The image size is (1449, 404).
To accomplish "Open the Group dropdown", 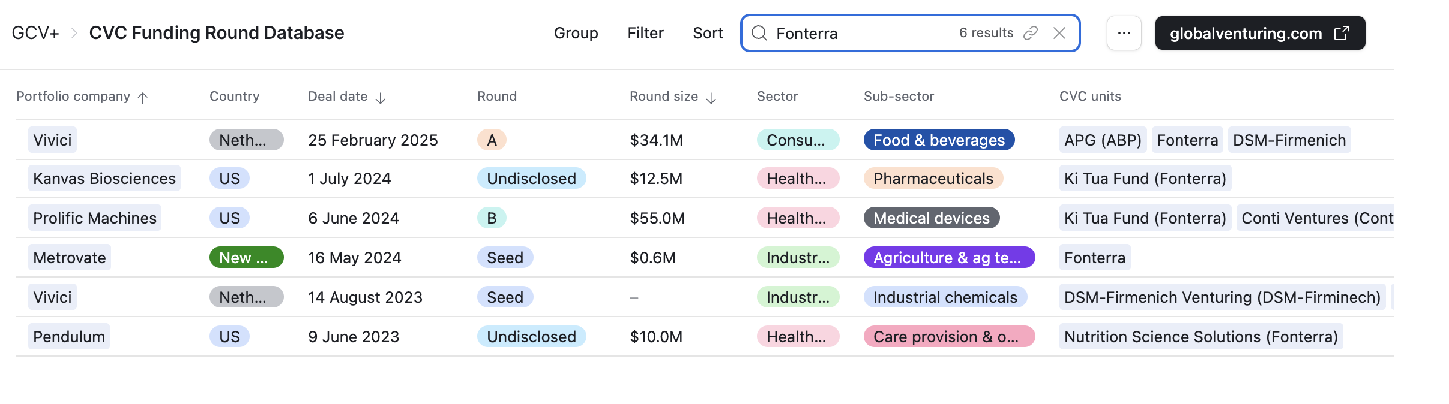I will point(576,33).
